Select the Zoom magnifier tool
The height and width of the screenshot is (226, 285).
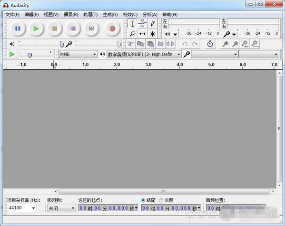(x=132, y=34)
